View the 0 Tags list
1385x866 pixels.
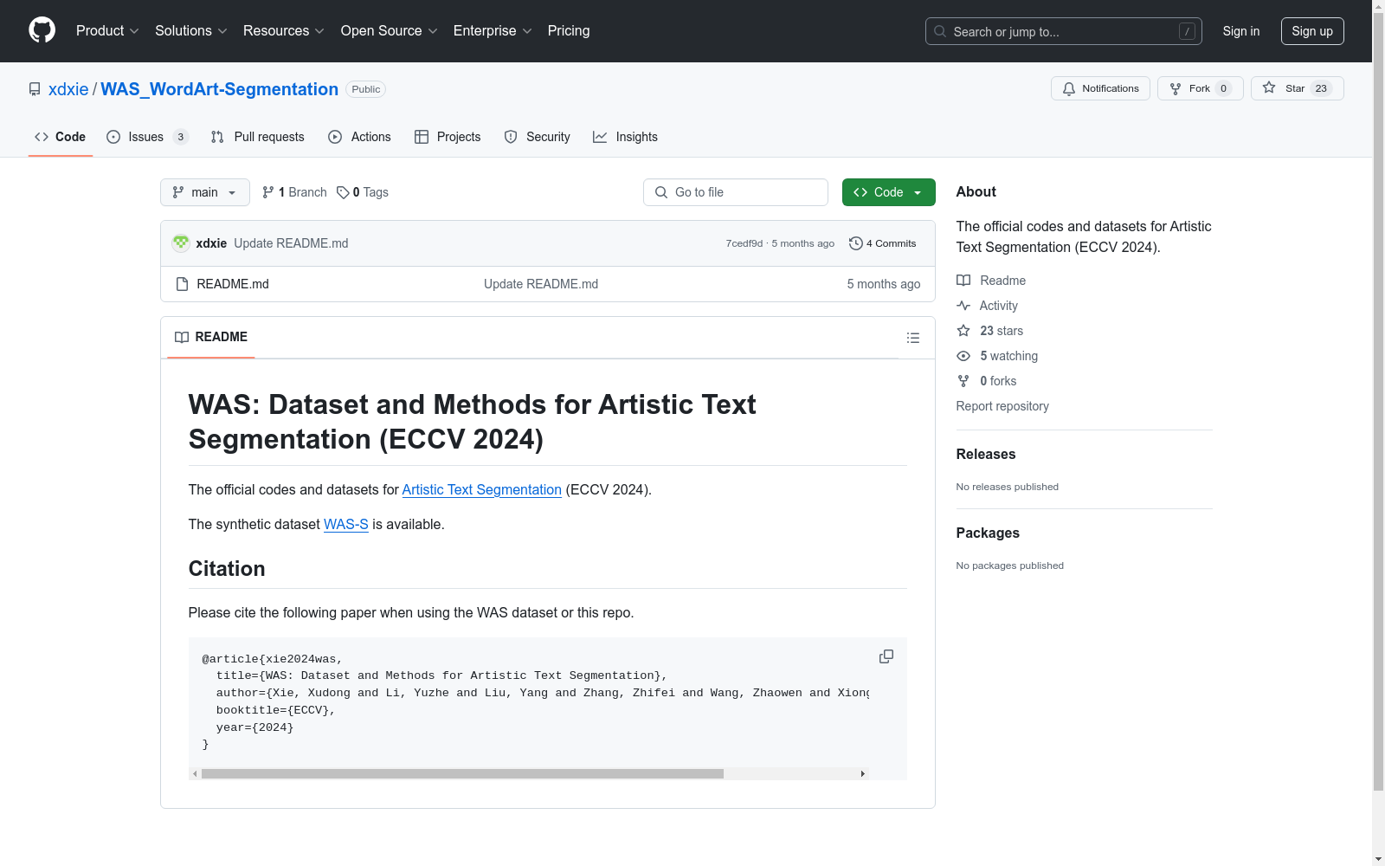(x=363, y=192)
